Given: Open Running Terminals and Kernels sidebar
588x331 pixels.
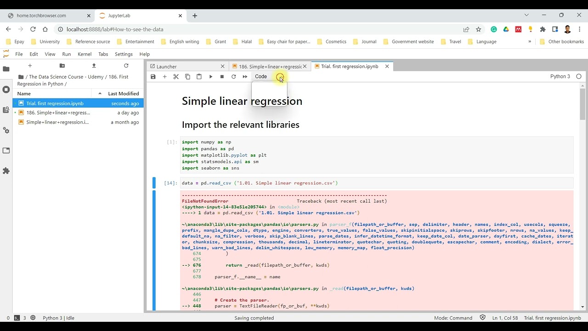Looking at the screenshot, I should [6, 90].
